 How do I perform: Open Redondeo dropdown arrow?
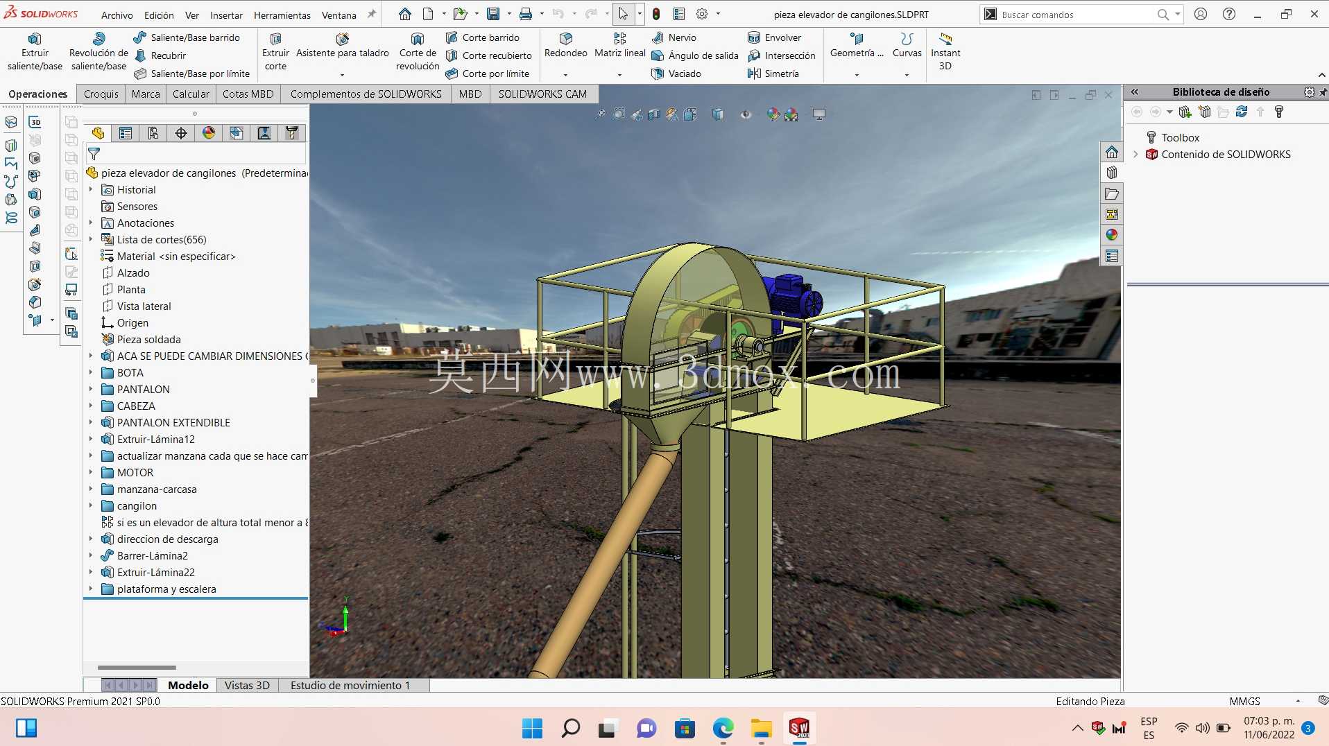point(565,75)
